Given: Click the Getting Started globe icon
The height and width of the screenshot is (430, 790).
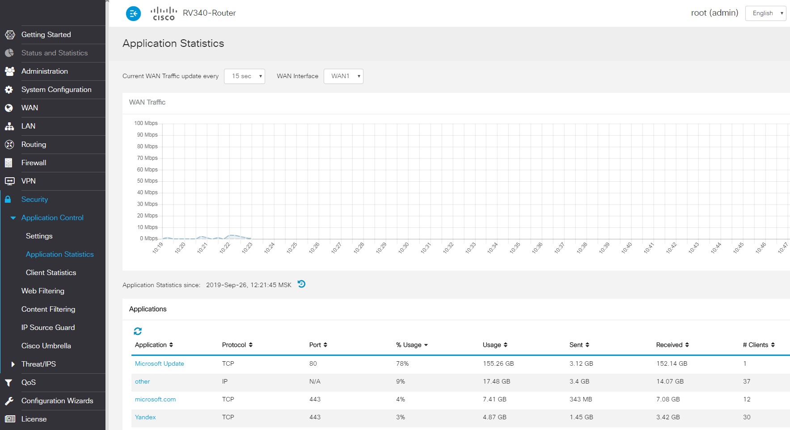Looking at the screenshot, I should [9, 35].
